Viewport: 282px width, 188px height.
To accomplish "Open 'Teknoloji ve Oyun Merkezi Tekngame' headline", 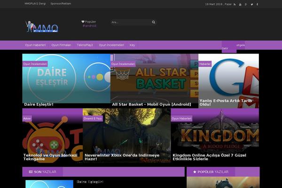I will (x=50, y=157).
